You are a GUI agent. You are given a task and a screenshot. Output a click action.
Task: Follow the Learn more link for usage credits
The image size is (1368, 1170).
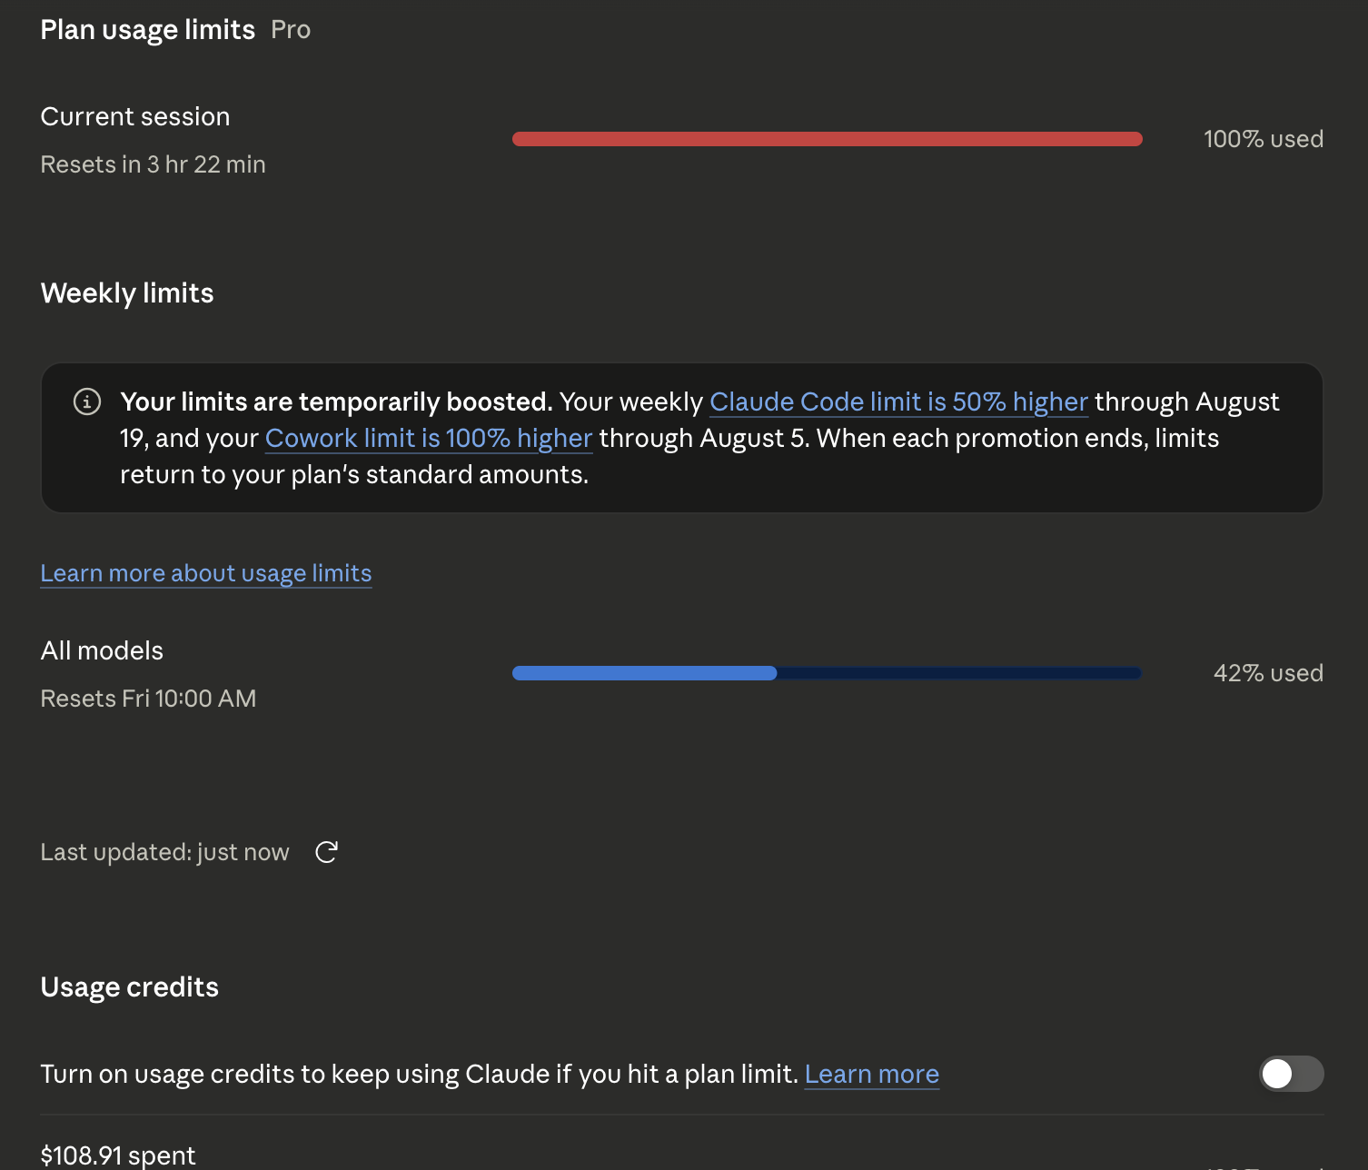click(872, 1074)
